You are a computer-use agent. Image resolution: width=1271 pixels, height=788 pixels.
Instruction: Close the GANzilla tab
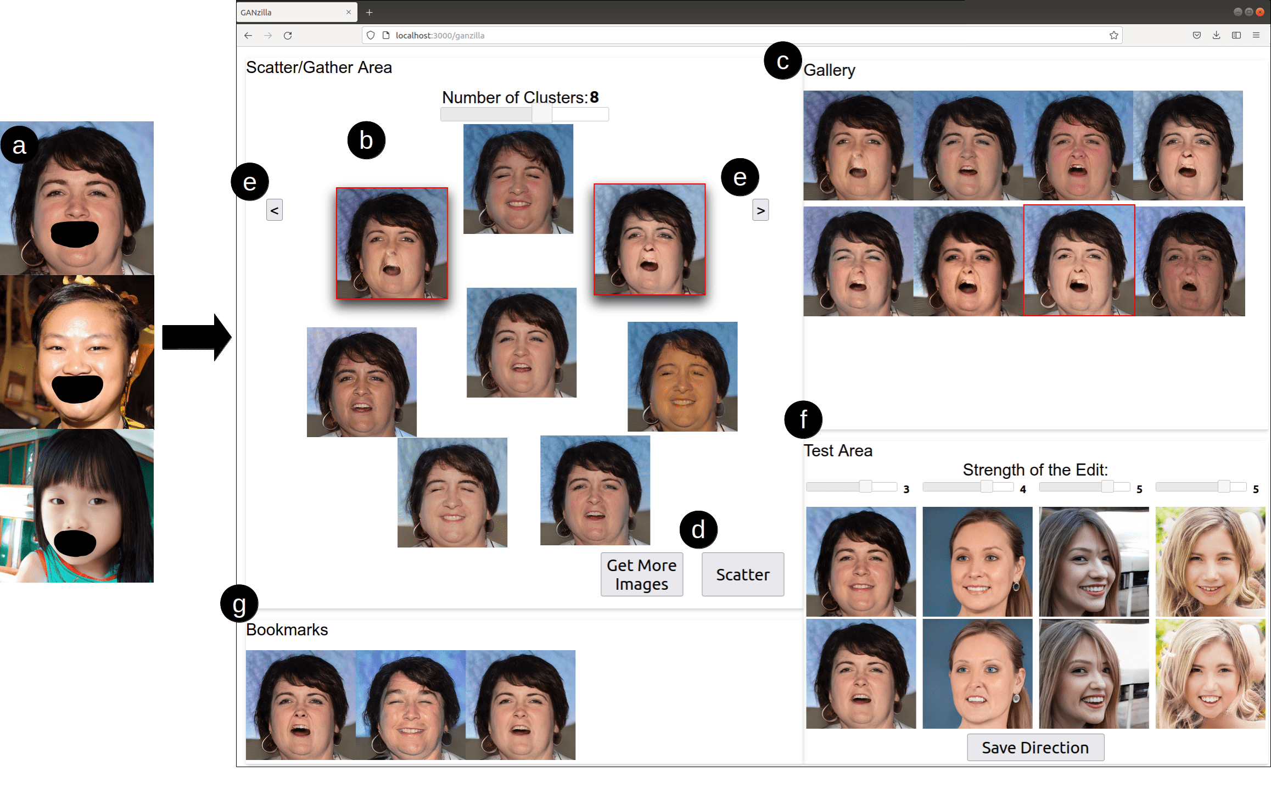pyautogui.click(x=348, y=12)
